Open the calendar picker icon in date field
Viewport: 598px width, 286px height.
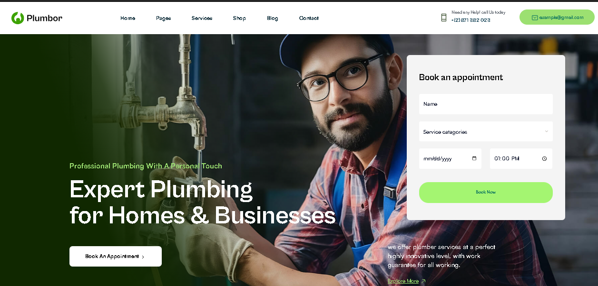coord(474,158)
